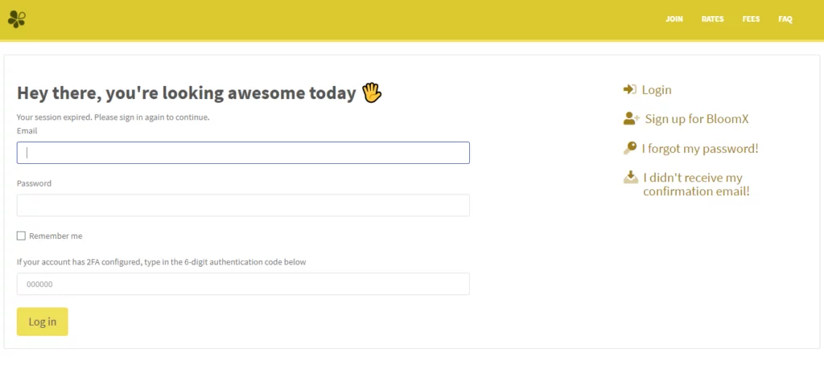824x365 pixels.
Task: Open the JOIN menu item
Action: click(674, 19)
